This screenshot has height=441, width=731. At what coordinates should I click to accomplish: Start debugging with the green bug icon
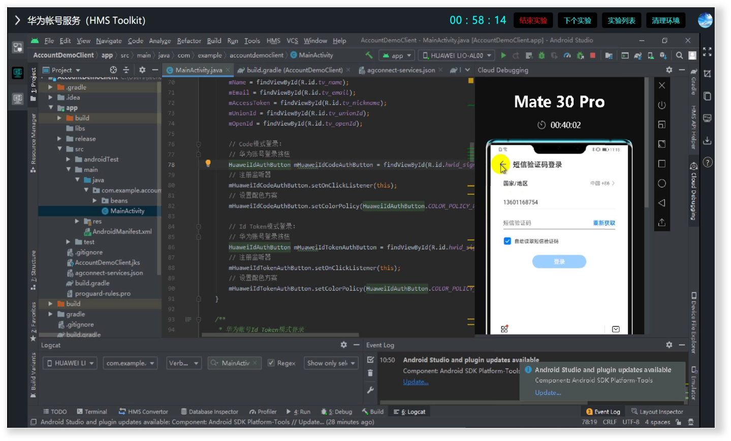coord(542,55)
